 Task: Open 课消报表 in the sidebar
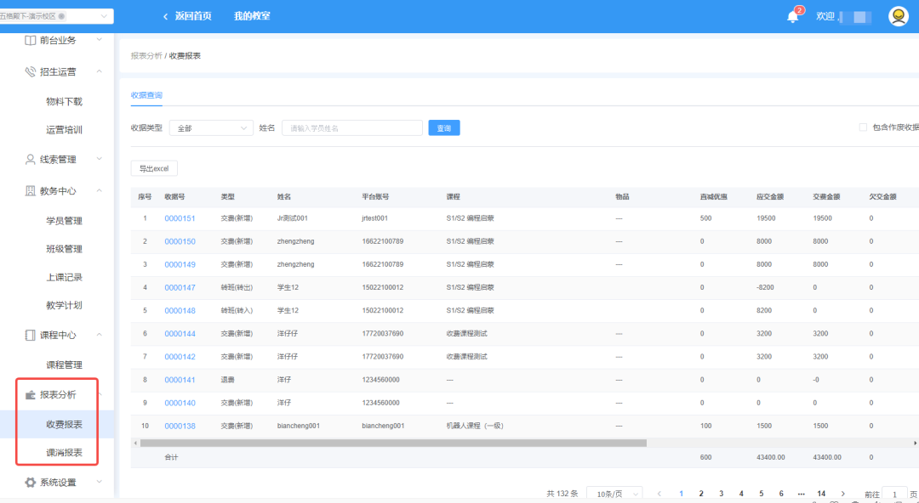coord(65,453)
